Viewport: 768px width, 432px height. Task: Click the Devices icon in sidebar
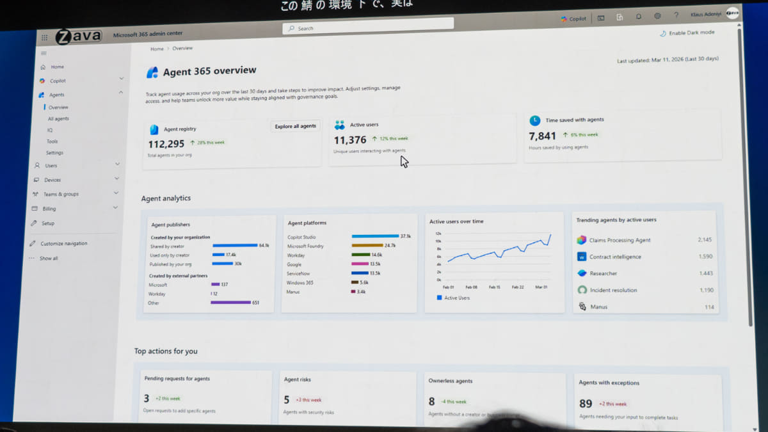tap(36, 180)
